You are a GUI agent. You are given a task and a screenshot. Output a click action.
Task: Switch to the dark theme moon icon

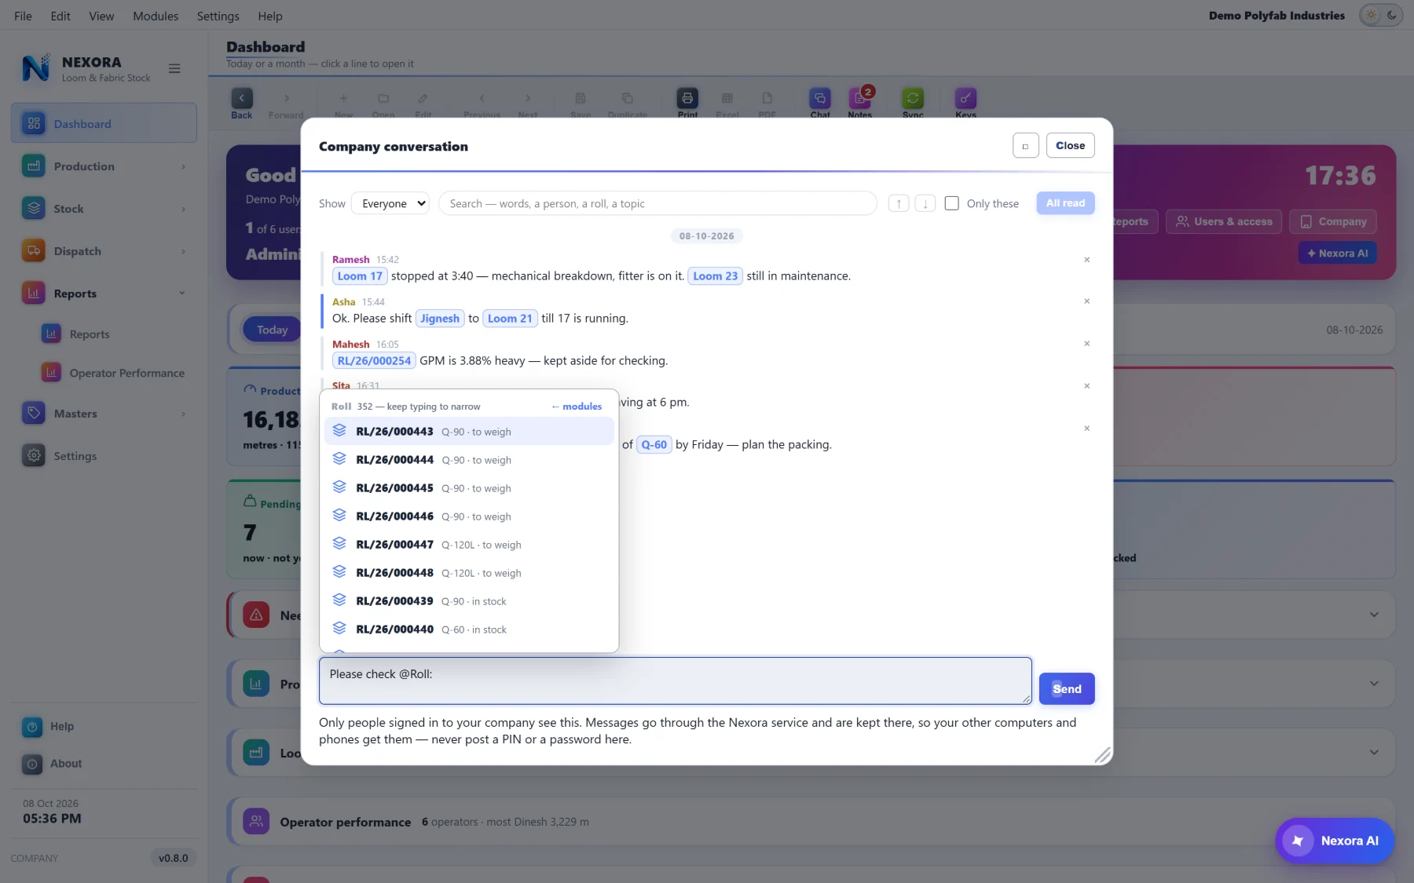click(x=1392, y=15)
